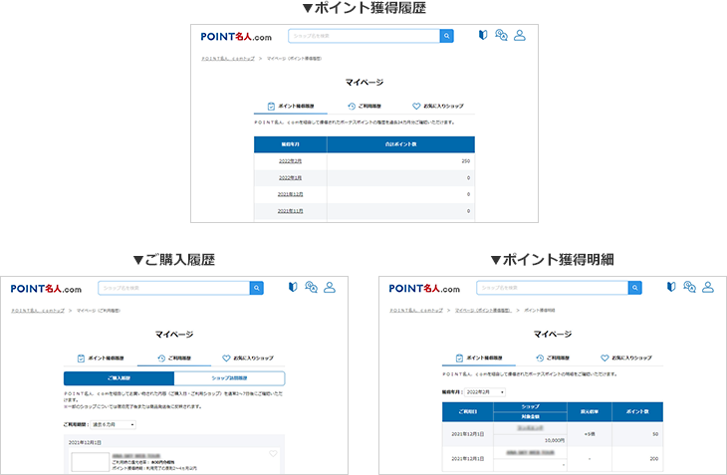This screenshot has width=727, height=475.
Task: Open ポイント獲得履歴 tab in bottom-left panel
Action: coord(101,357)
